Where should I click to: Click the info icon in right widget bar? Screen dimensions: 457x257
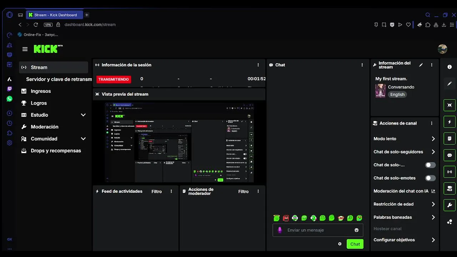tap(450, 67)
